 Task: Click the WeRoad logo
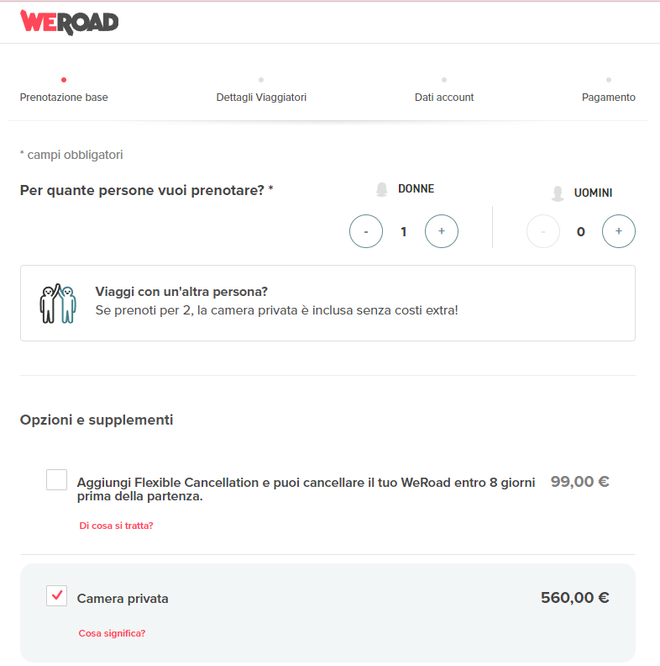(69, 22)
